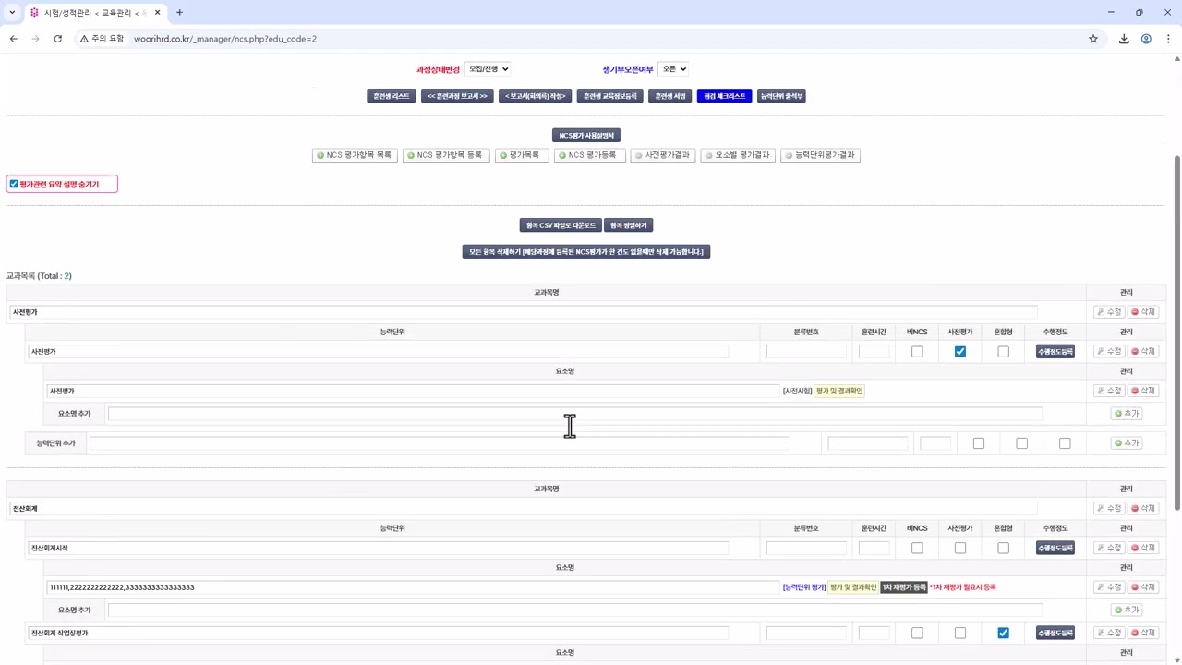Viewport: 1182px width, 665px height.
Task: Click 1차 재평가 등록 button
Action: (904, 587)
